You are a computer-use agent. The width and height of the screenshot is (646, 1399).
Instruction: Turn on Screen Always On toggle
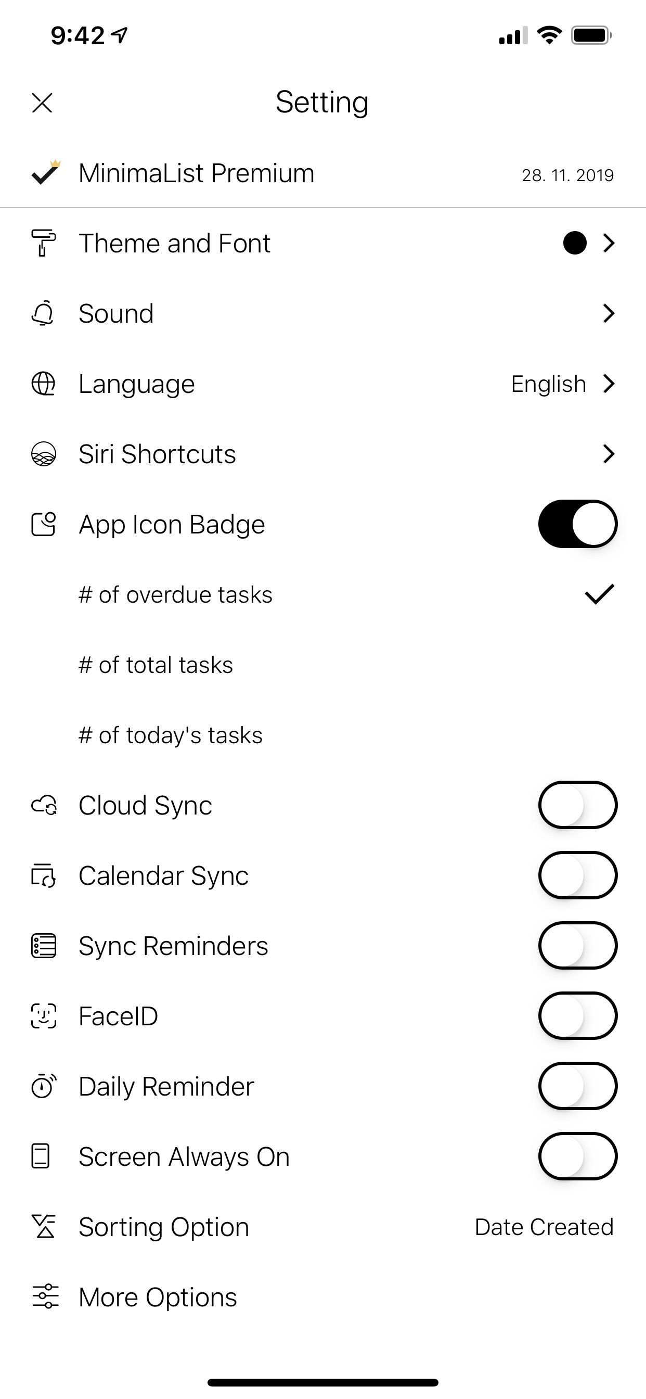point(577,1156)
